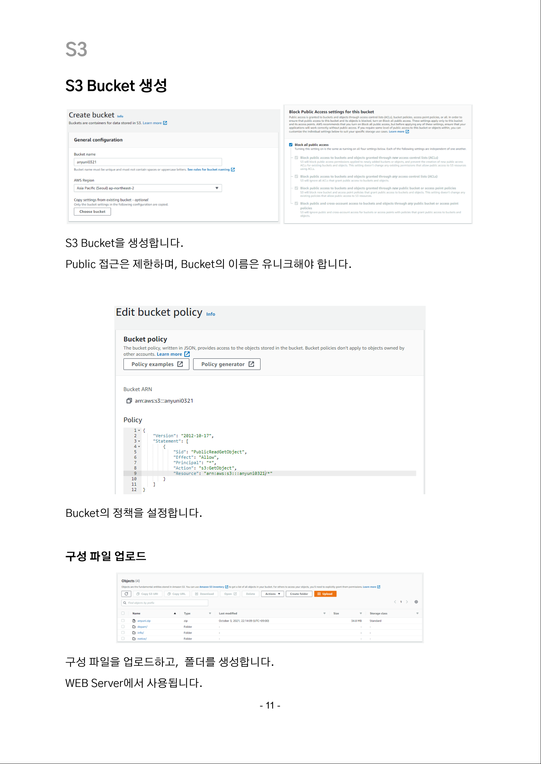The width and height of the screenshot is (541, 764).
Task: Click the Delete button in Objects toolbar
Action: (x=250, y=594)
